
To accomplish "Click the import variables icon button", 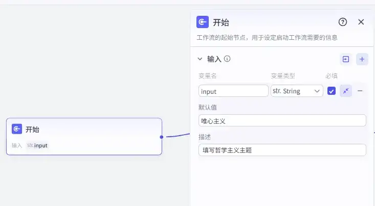I will click(346, 59).
